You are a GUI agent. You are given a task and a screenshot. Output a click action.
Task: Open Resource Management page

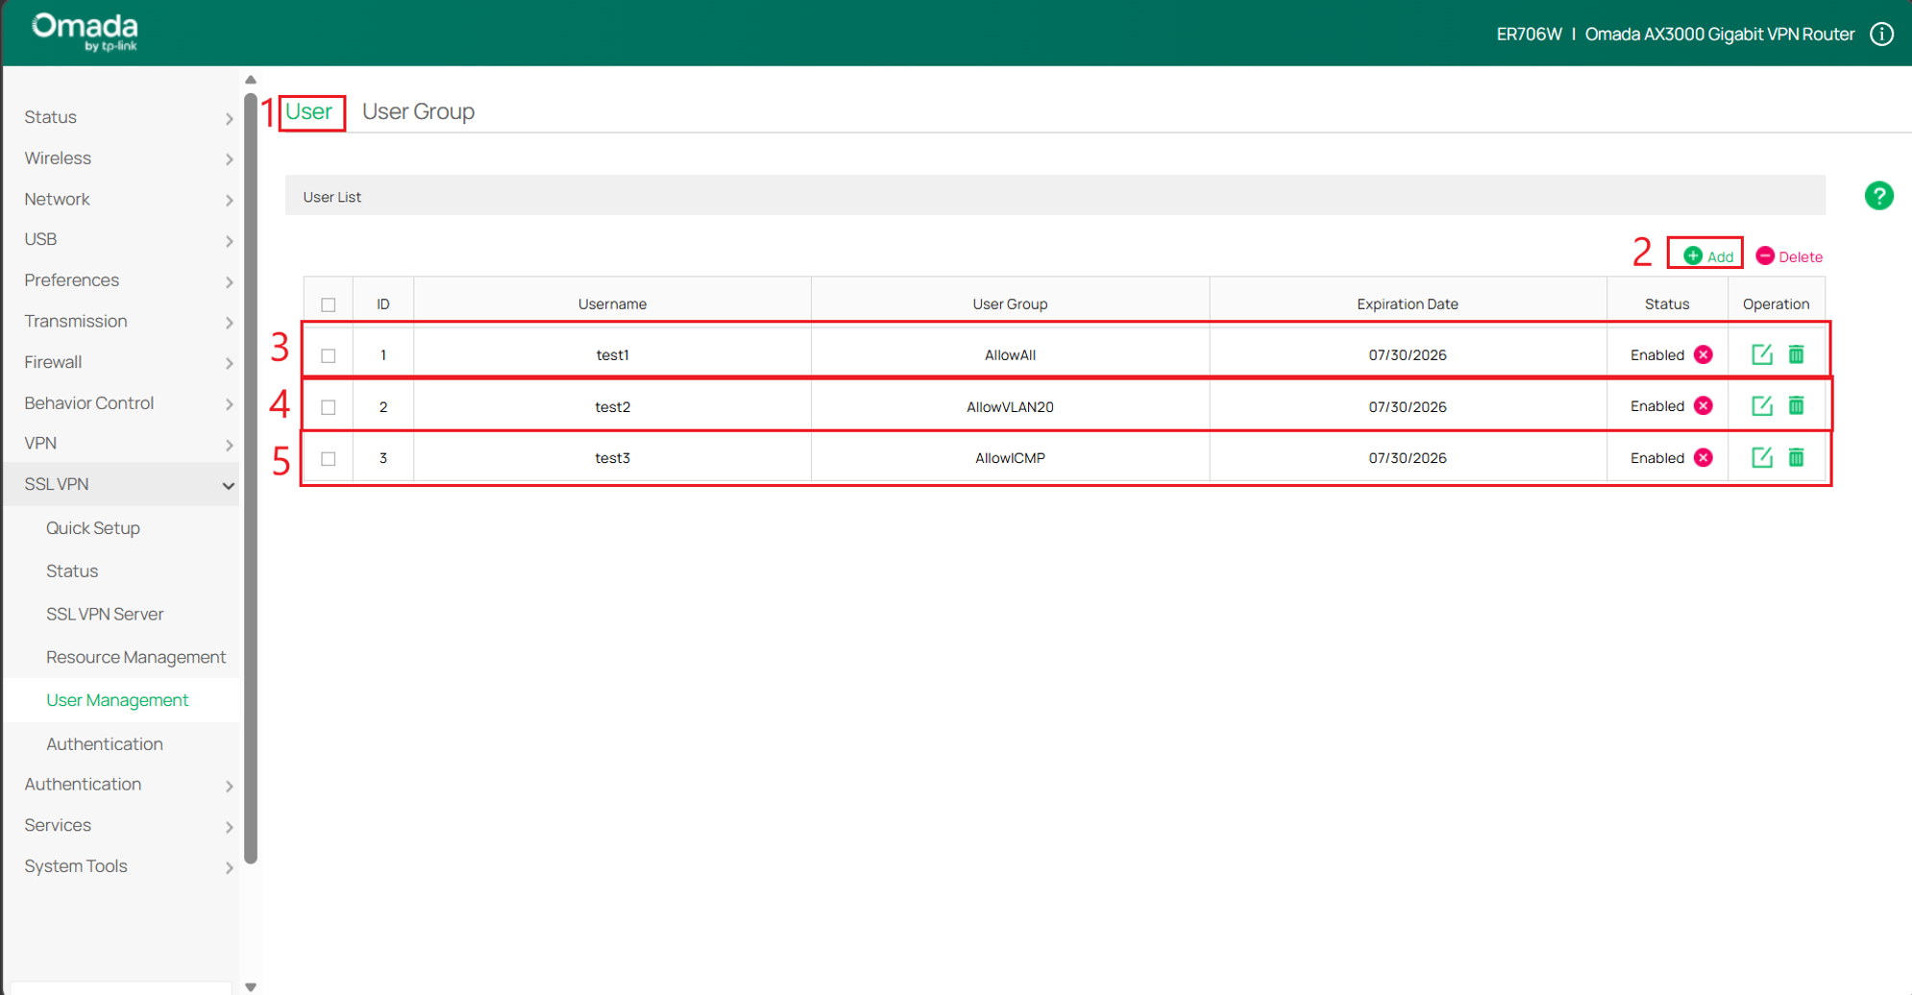[x=135, y=658]
